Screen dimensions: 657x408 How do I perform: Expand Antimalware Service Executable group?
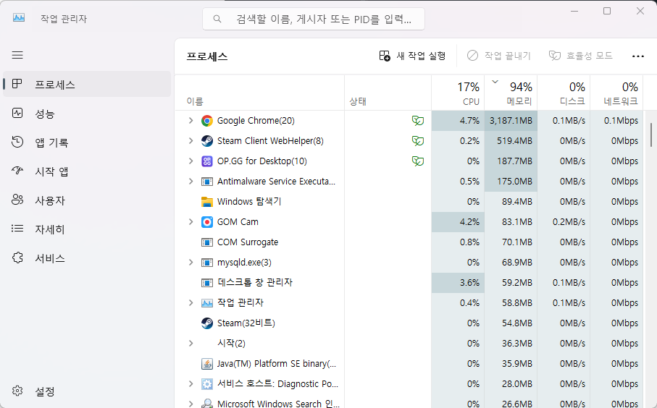[191, 181]
